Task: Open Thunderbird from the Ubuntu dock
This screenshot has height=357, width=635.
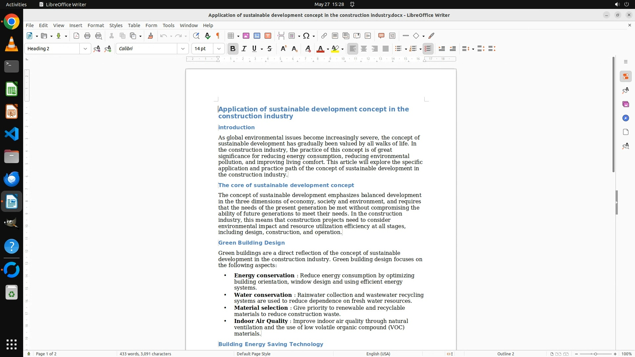Action: [x=12, y=179]
